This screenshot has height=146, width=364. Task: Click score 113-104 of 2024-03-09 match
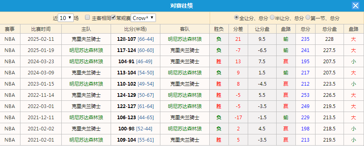[x=127, y=73]
